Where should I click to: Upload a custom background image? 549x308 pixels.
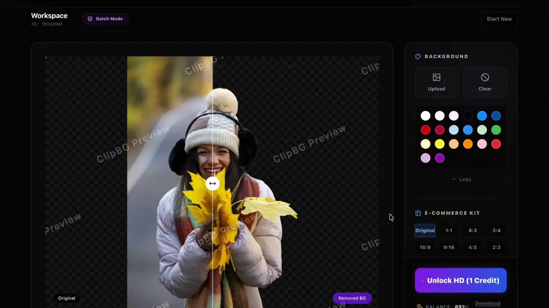[436, 83]
